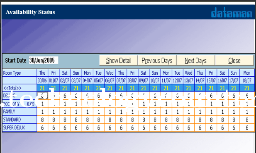Click the 02/07 date column header
256x153 pixels.
(x=65, y=80)
